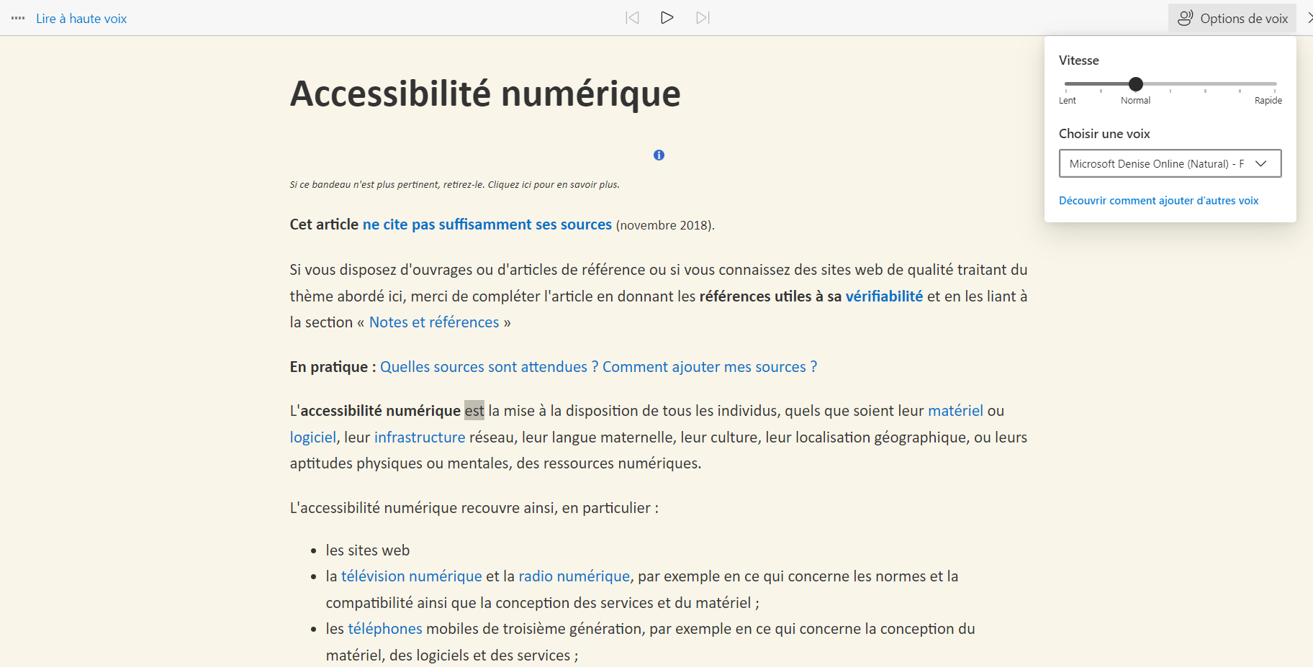Follow the Notes et références link
1313x667 pixels.
(x=434, y=322)
